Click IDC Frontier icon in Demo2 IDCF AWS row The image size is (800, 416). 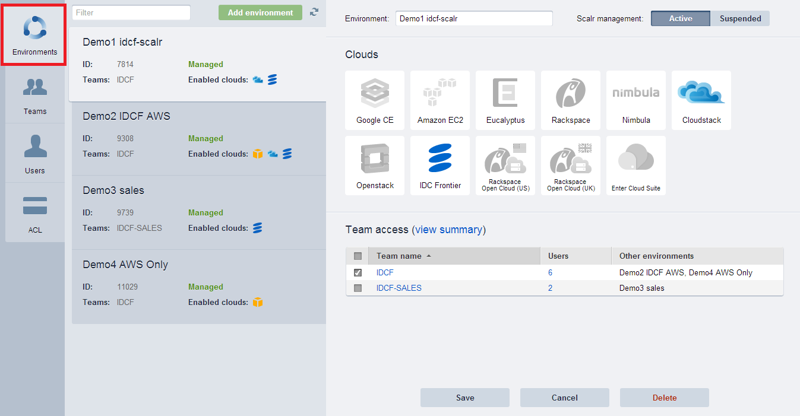[287, 154]
